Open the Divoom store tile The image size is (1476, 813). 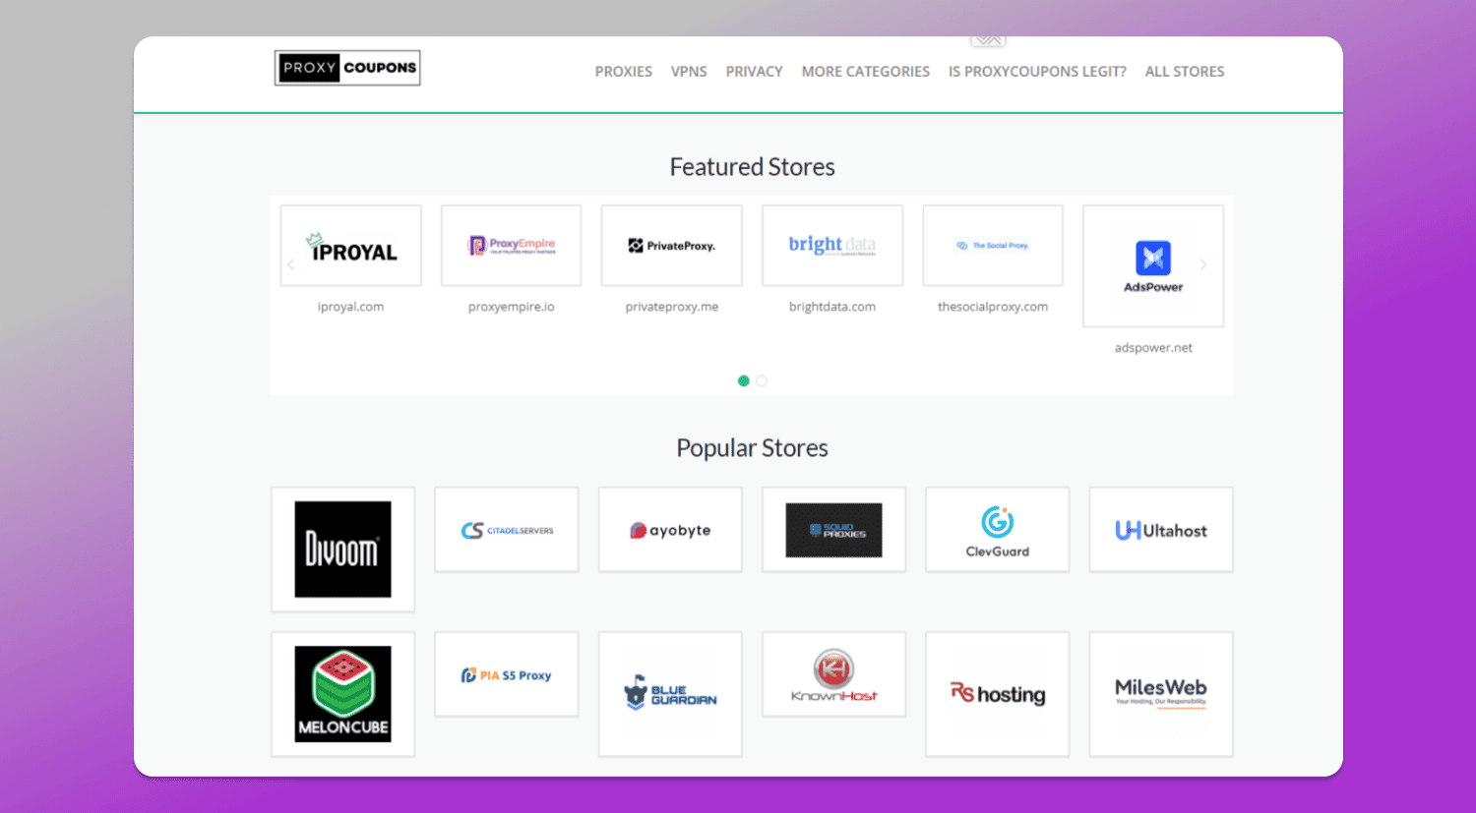tap(342, 550)
